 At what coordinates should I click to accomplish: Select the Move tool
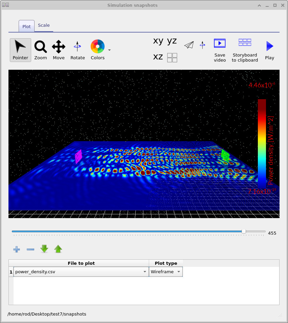59,47
